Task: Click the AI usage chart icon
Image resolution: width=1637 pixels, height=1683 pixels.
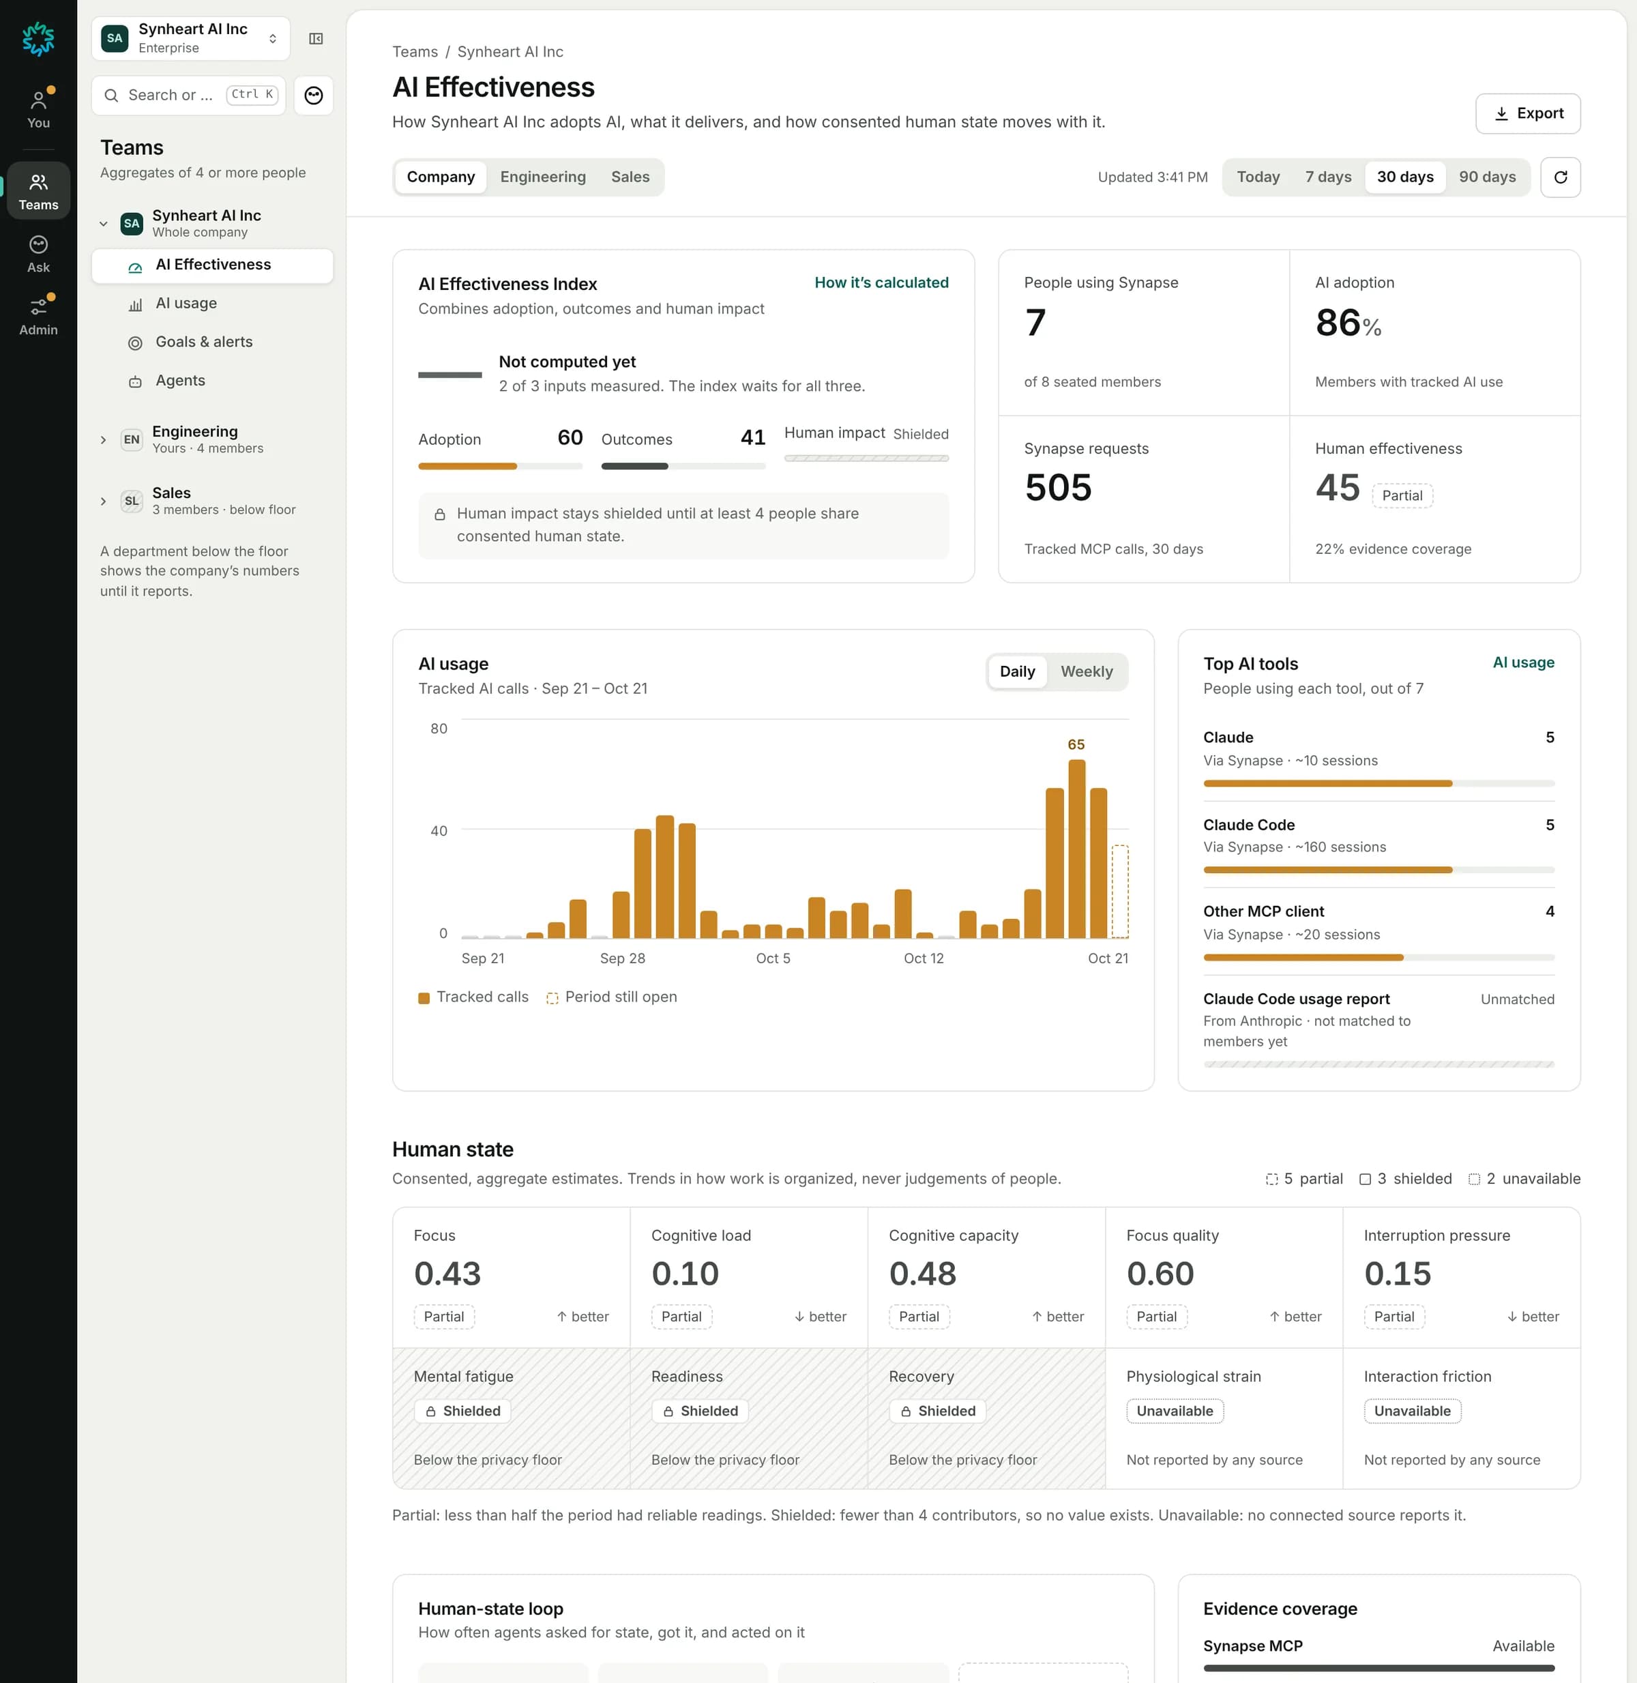Action: (x=135, y=304)
